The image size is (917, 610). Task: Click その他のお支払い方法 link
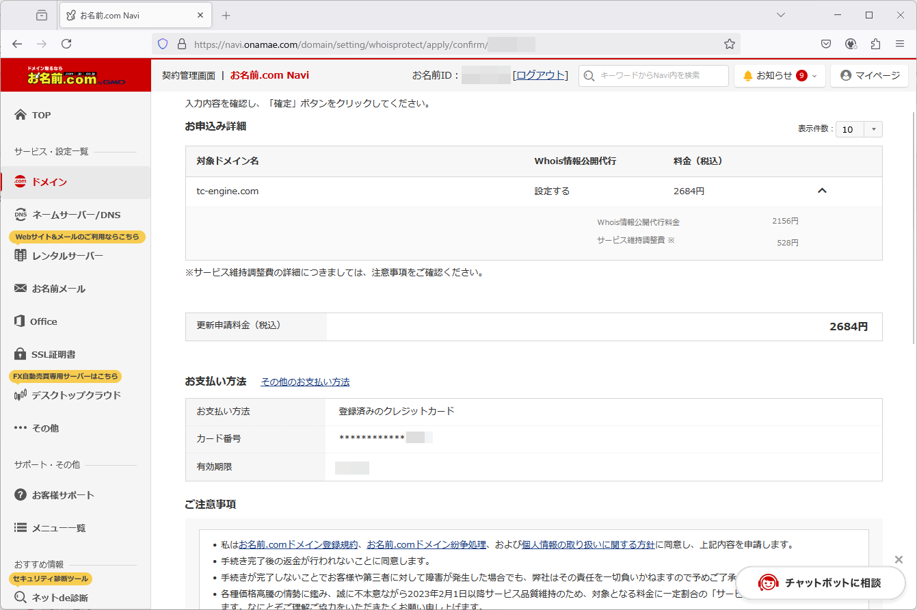point(305,382)
